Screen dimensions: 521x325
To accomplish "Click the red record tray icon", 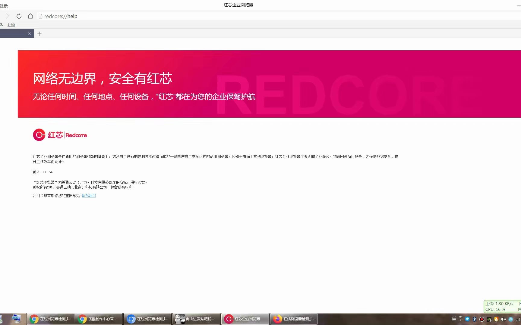I will [482, 319].
